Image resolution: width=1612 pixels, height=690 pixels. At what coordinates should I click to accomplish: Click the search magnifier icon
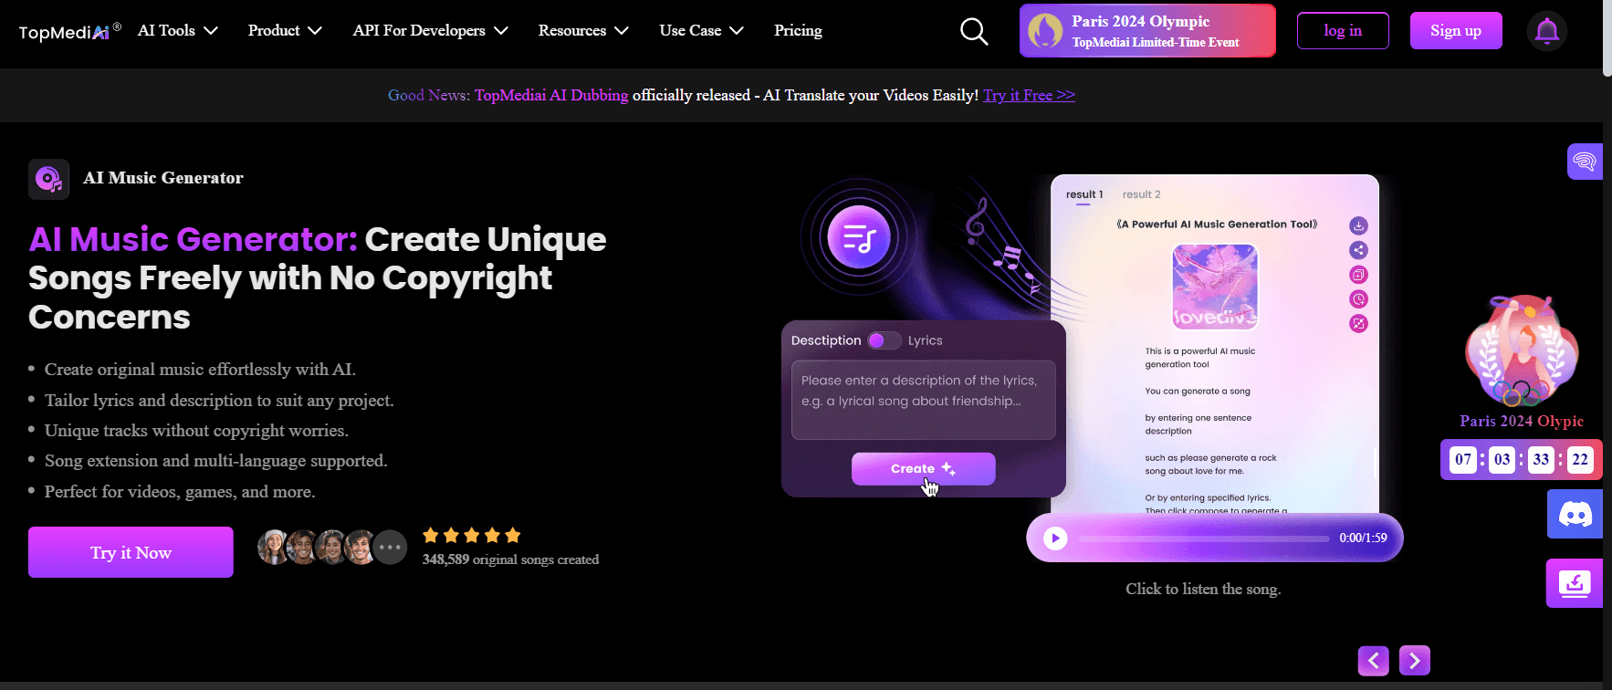(974, 32)
